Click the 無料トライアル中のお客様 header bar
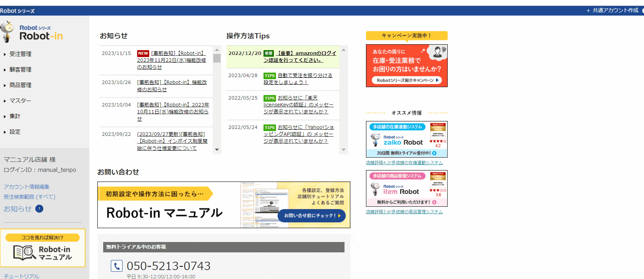This screenshot has height=279, width=644. pyautogui.click(x=224, y=247)
